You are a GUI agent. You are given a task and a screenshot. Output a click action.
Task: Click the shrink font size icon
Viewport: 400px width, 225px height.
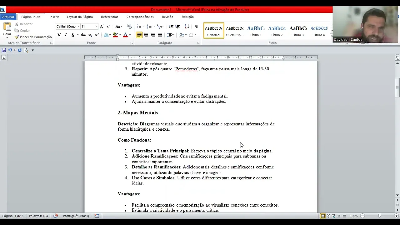(x=108, y=27)
